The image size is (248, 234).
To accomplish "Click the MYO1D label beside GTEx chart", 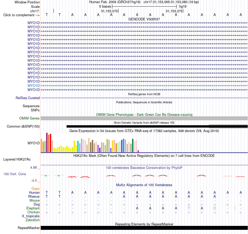I will point(33,143).
